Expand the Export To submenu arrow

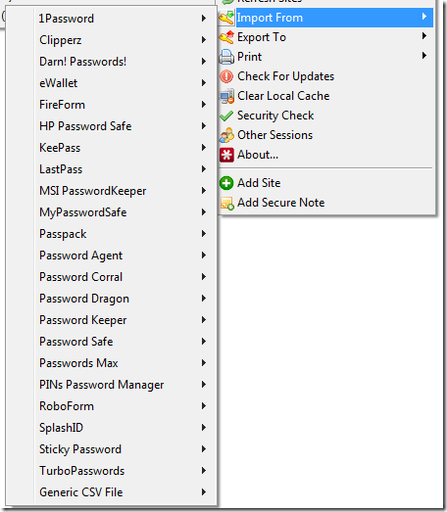click(x=424, y=36)
